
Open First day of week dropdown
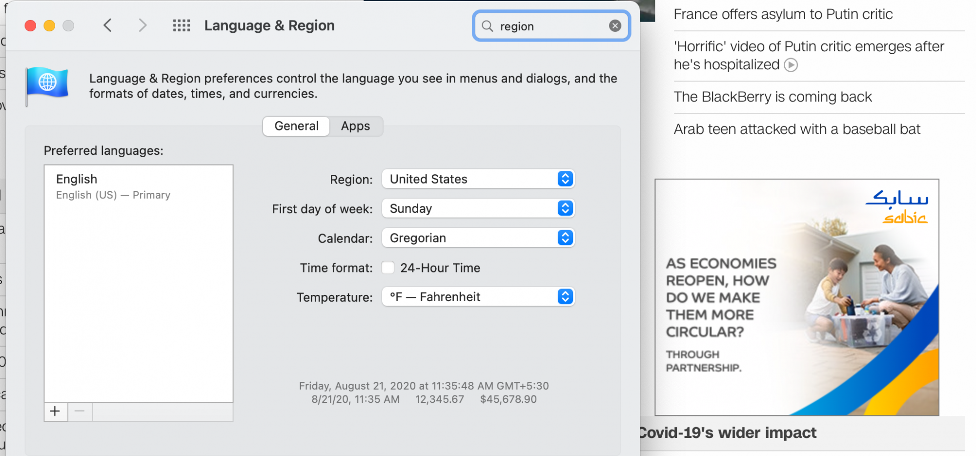478,208
